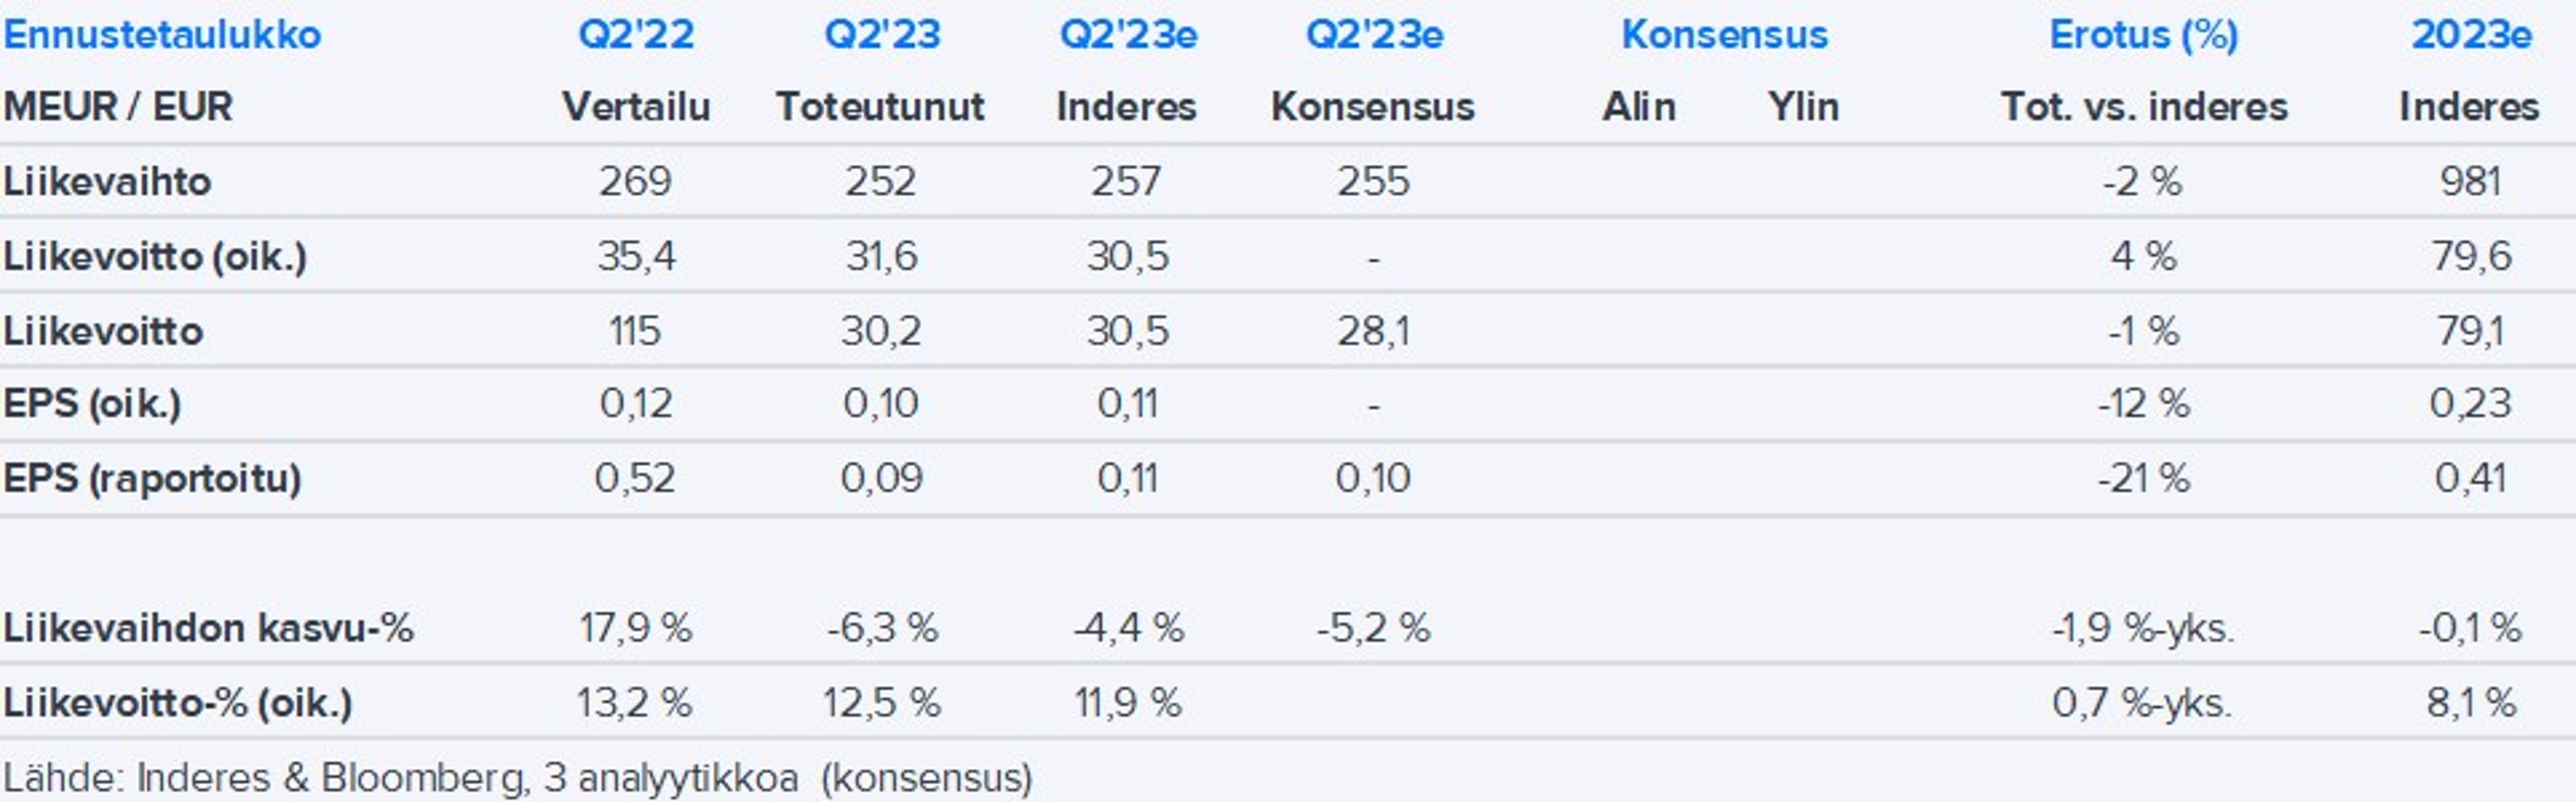Select the Tot. vs. inderes subheader
Image resolution: width=2576 pixels, height=802 pixels.
pyautogui.click(x=2144, y=107)
